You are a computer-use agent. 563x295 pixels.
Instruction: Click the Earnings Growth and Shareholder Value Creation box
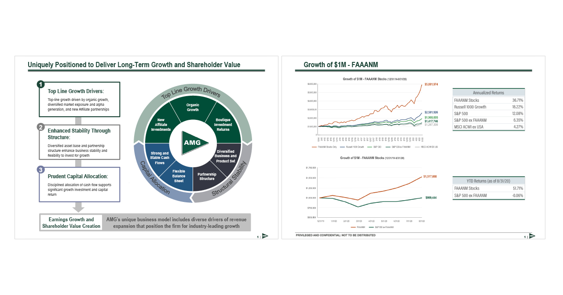[x=71, y=223]
